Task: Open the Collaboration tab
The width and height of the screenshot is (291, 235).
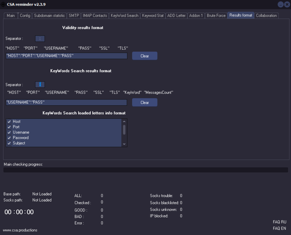Action: point(266,15)
